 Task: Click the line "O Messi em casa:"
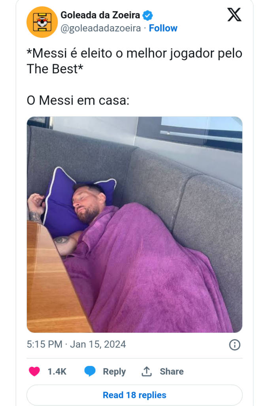pos(78,100)
